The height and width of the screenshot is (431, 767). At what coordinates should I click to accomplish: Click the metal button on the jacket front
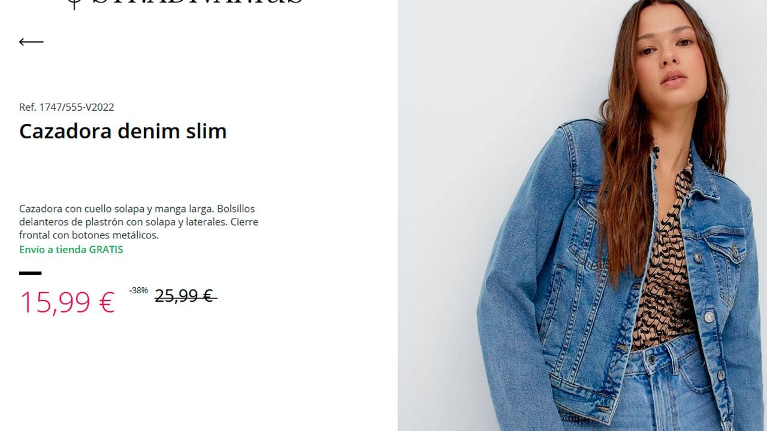pos(709,317)
